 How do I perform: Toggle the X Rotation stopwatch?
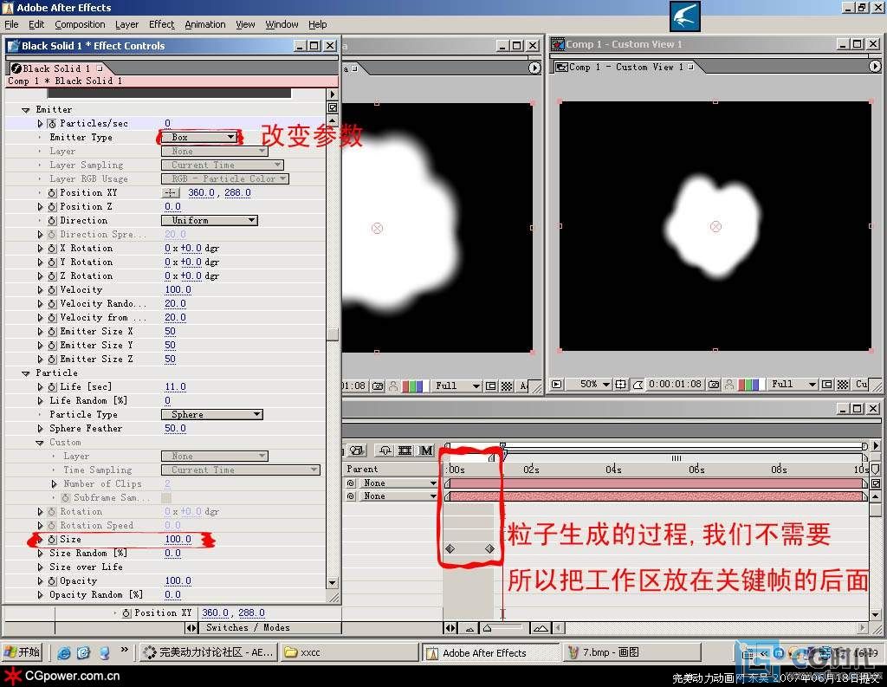(52, 249)
